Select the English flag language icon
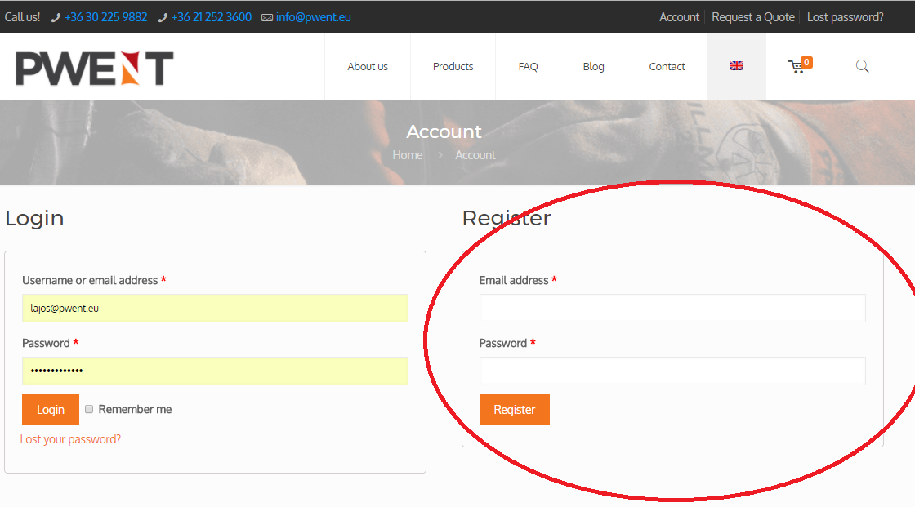Viewport: 915px width, 507px height. pyautogui.click(x=737, y=66)
